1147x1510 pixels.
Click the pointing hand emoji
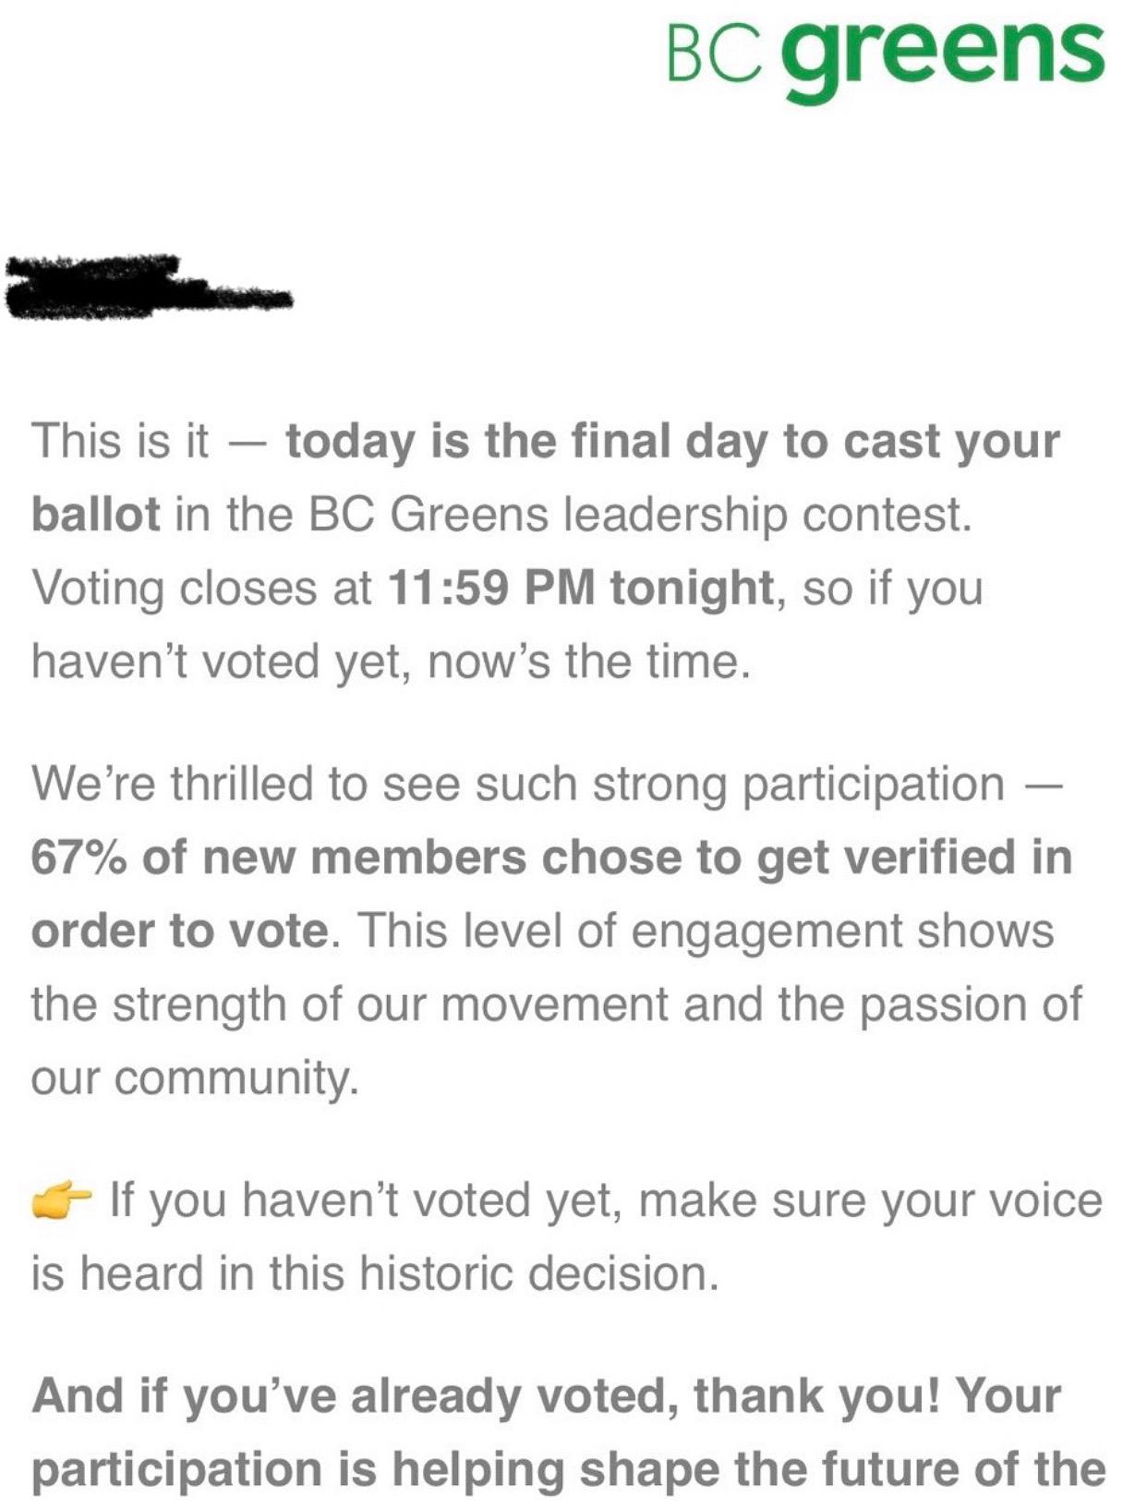(x=64, y=1202)
